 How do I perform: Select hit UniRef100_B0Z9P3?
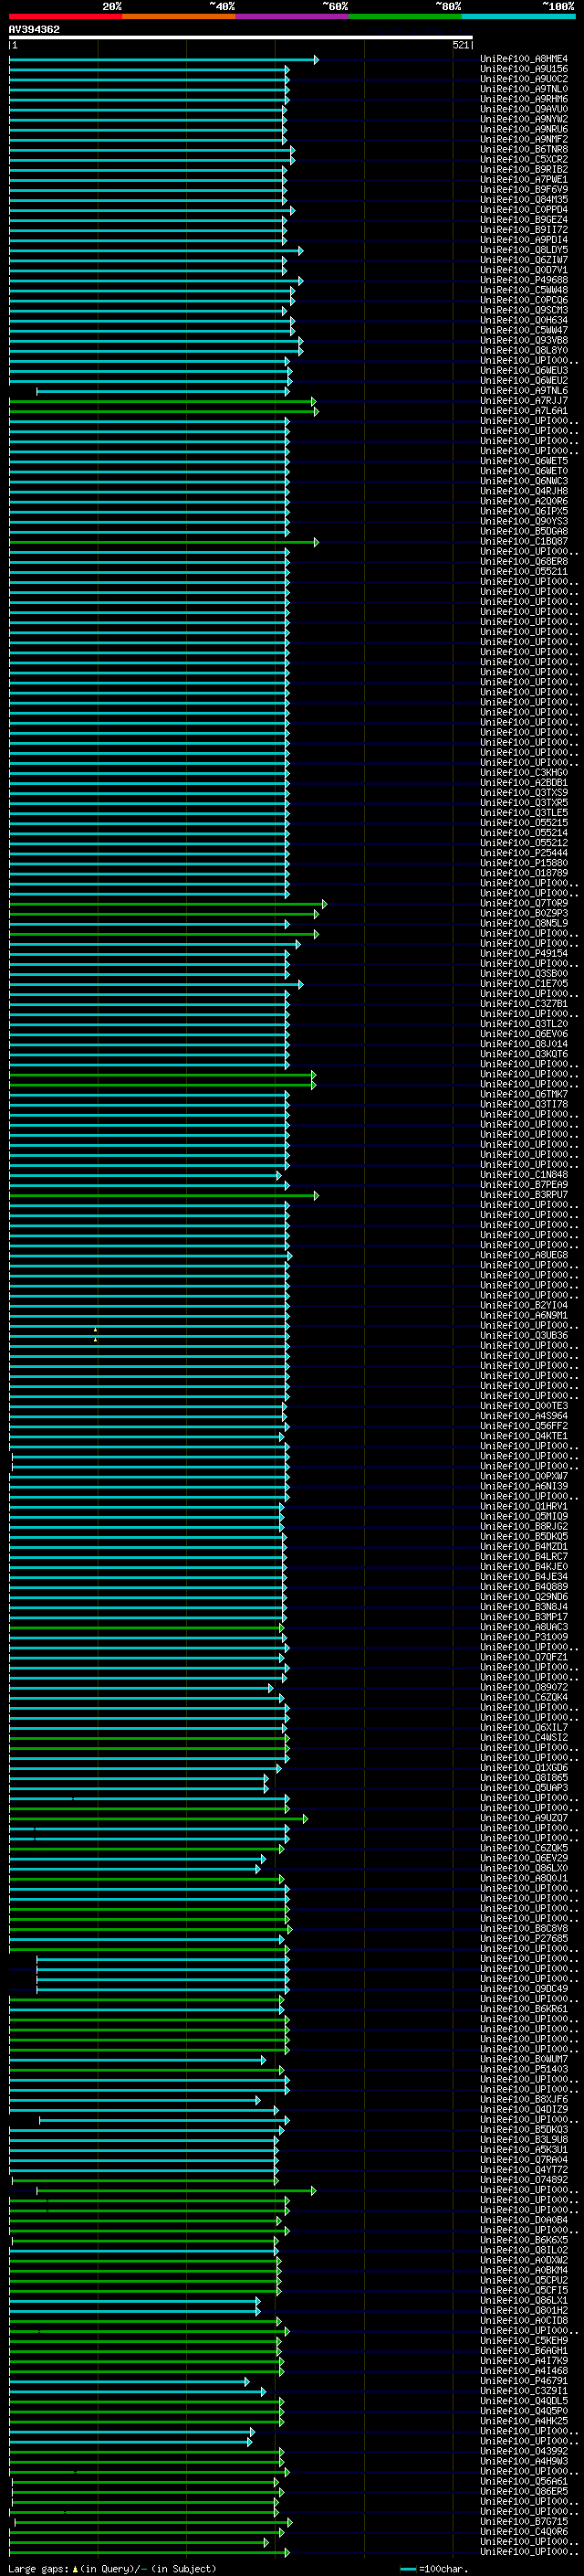point(524,913)
